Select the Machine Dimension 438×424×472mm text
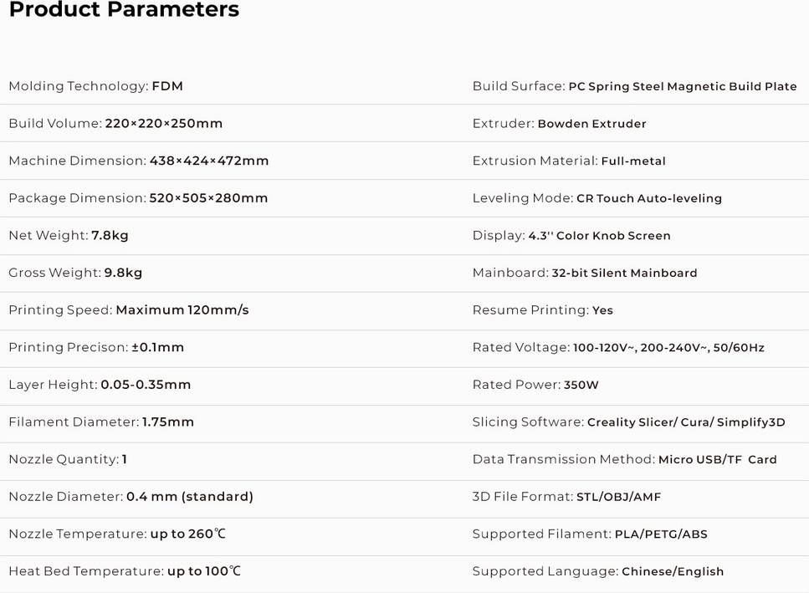This screenshot has width=809, height=593. pos(139,161)
